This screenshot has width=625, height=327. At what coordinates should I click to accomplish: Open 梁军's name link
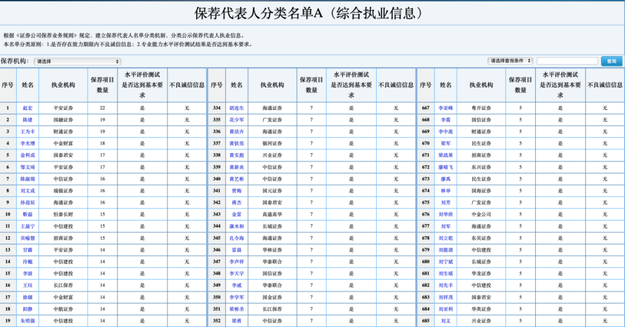446,143
